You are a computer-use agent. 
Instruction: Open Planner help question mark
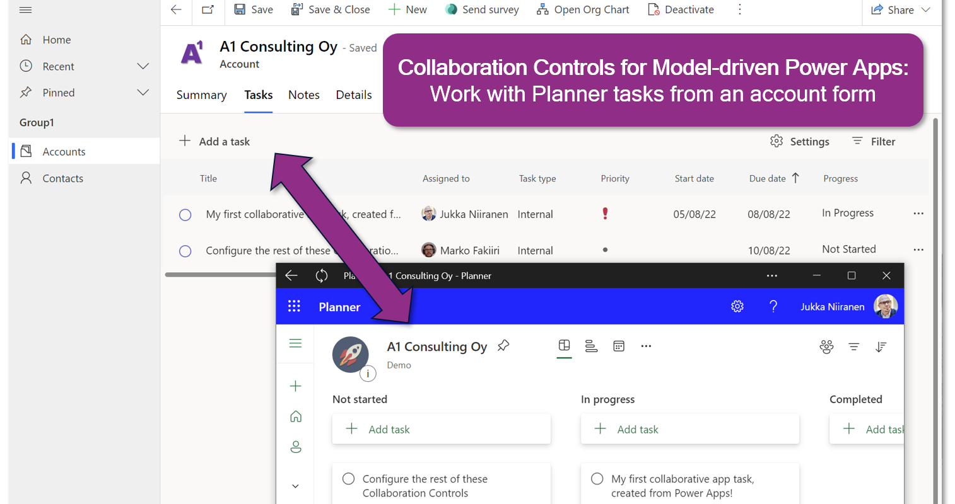click(773, 306)
